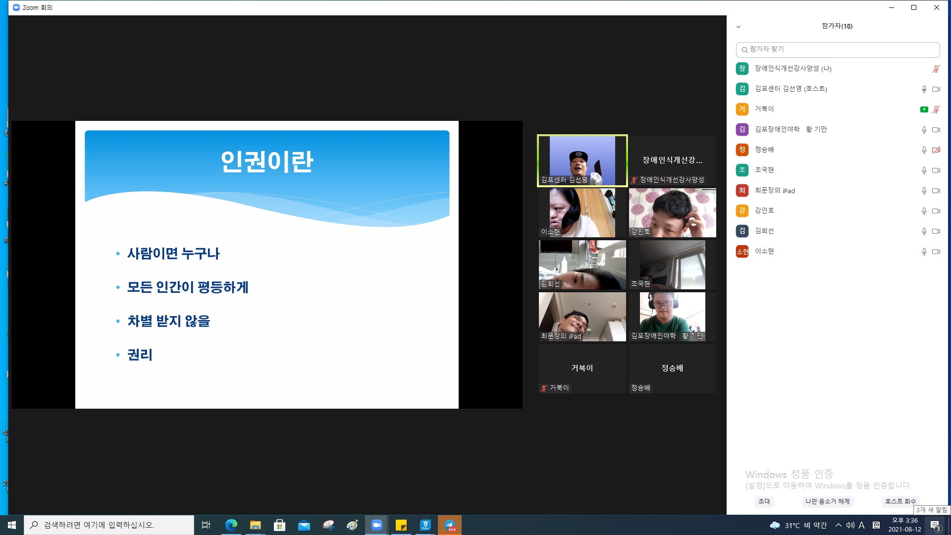The height and width of the screenshot is (535, 951).
Task: Click the 호스트 회수 button
Action: pyautogui.click(x=900, y=501)
